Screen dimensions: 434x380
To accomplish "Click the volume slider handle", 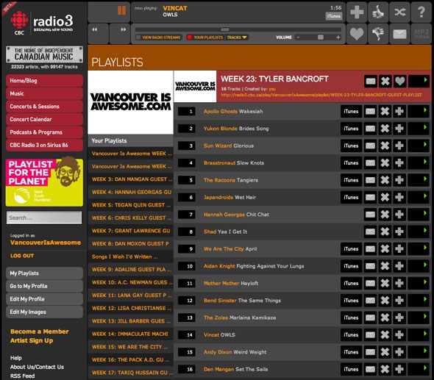I will 321,37.
